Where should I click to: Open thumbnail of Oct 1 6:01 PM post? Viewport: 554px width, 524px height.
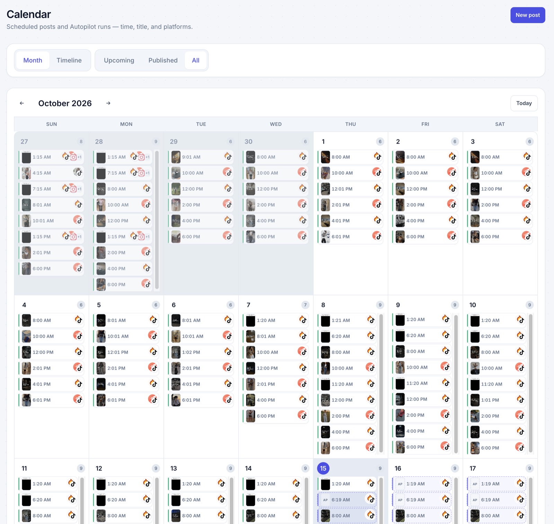tap(325, 237)
